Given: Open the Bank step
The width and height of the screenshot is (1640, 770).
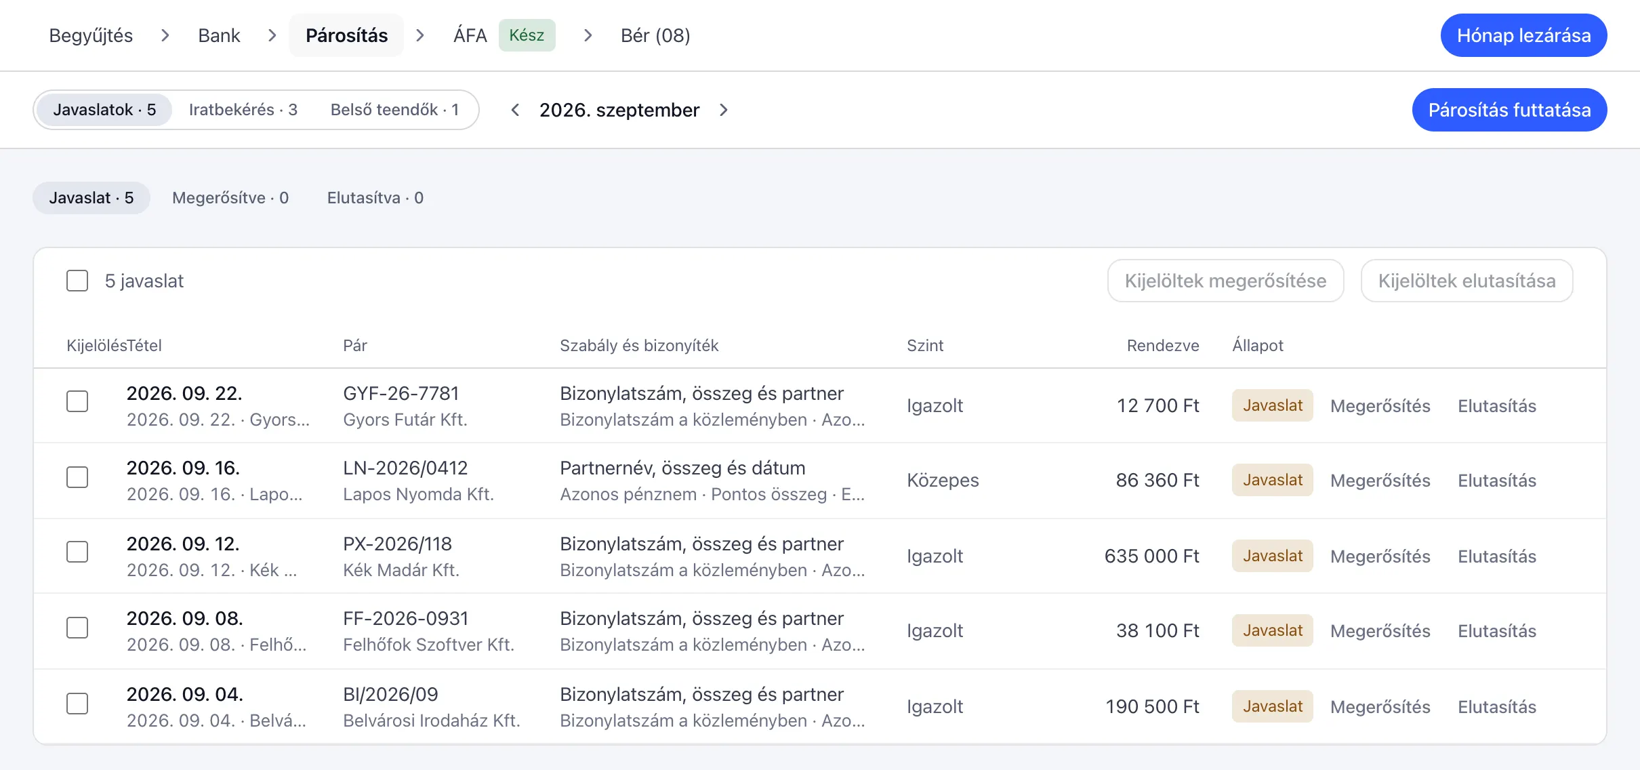Looking at the screenshot, I should [x=219, y=35].
